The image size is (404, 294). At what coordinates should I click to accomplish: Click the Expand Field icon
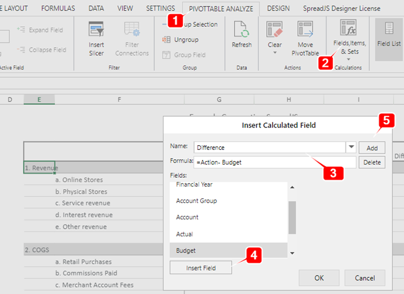[21, 29]
